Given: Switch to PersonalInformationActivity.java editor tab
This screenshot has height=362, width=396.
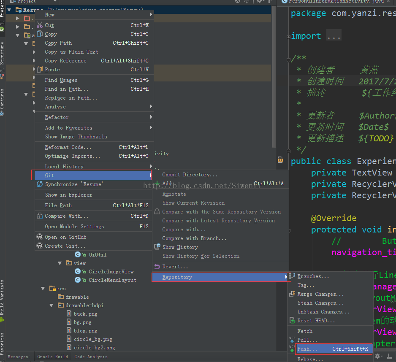Looking at the screenshot, I should (x=336, y=2).
